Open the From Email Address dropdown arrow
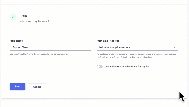This screenshot has width=189, height=107. coord(174,47)
